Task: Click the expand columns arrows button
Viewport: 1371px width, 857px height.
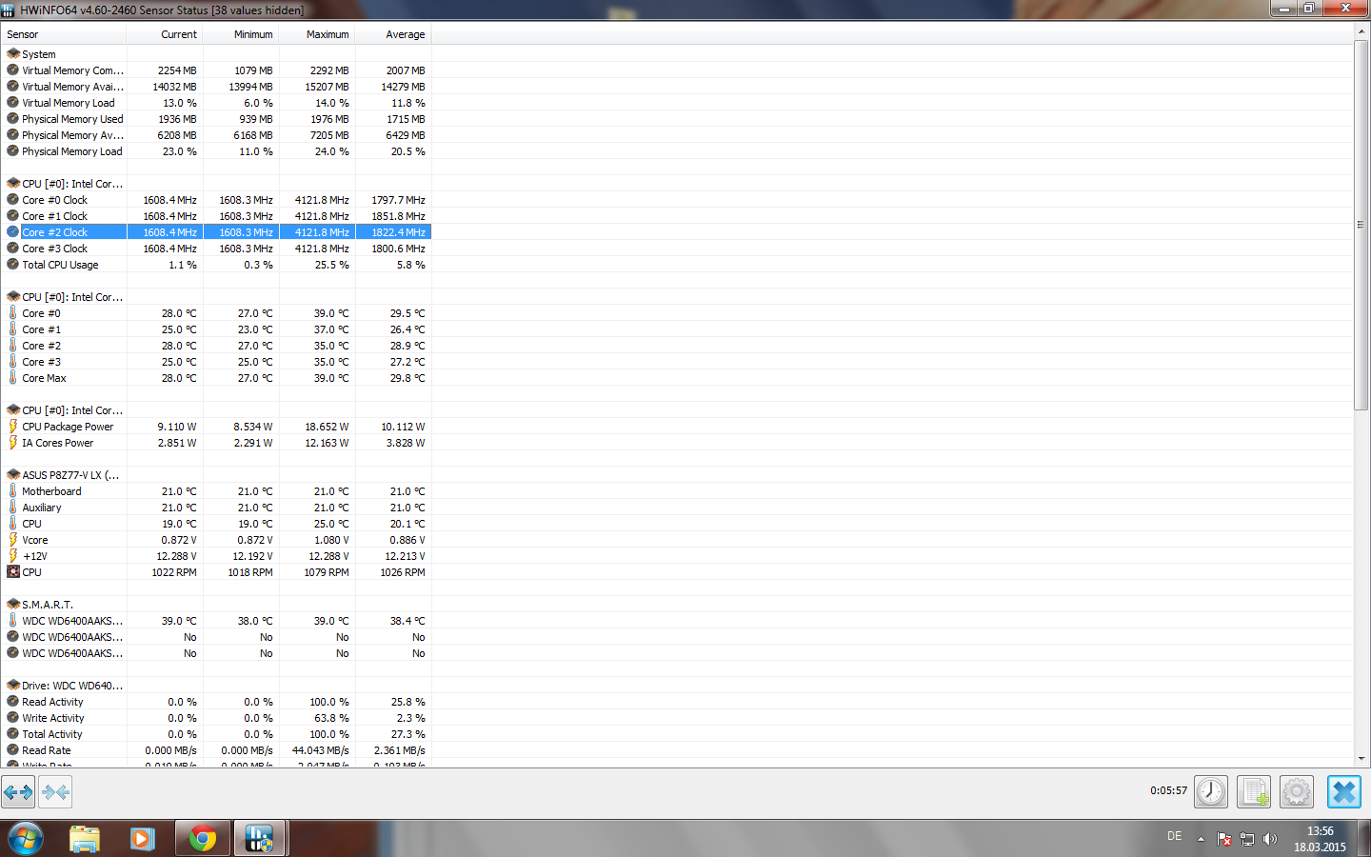Action: pyautogui.click(x=18, y=791)
